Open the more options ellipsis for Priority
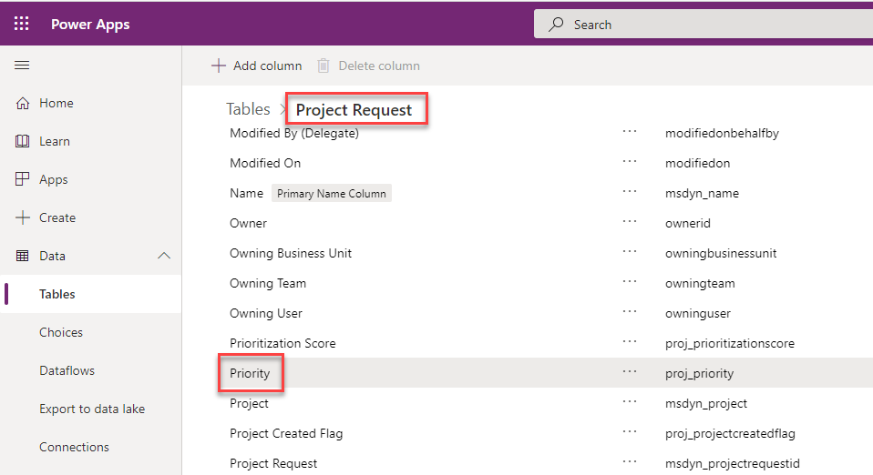873x475 pixels. (630, 373)
